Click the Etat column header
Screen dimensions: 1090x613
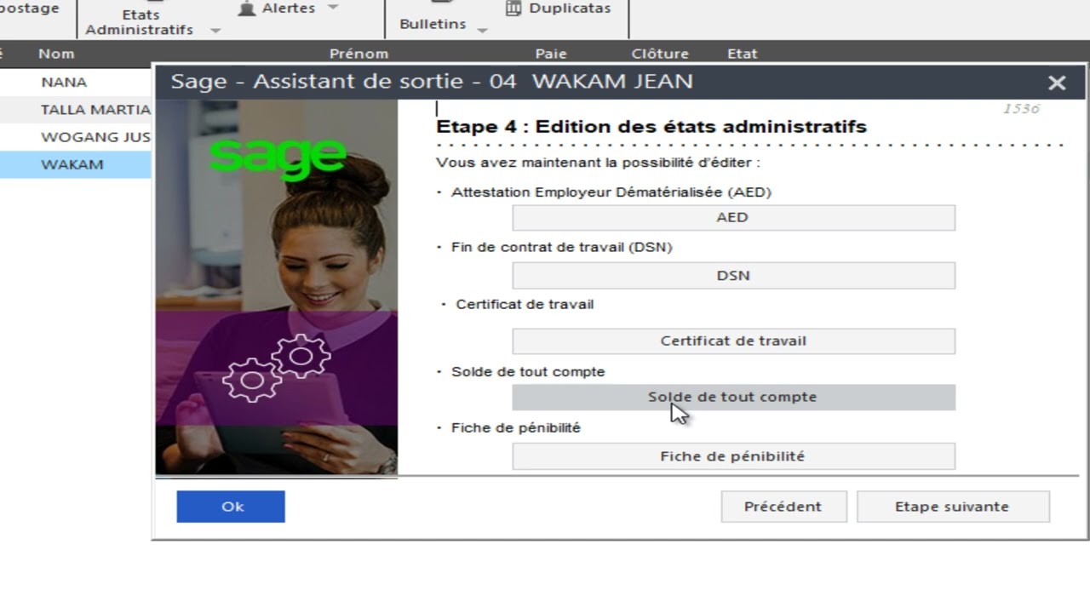click(x=742, y=54)
